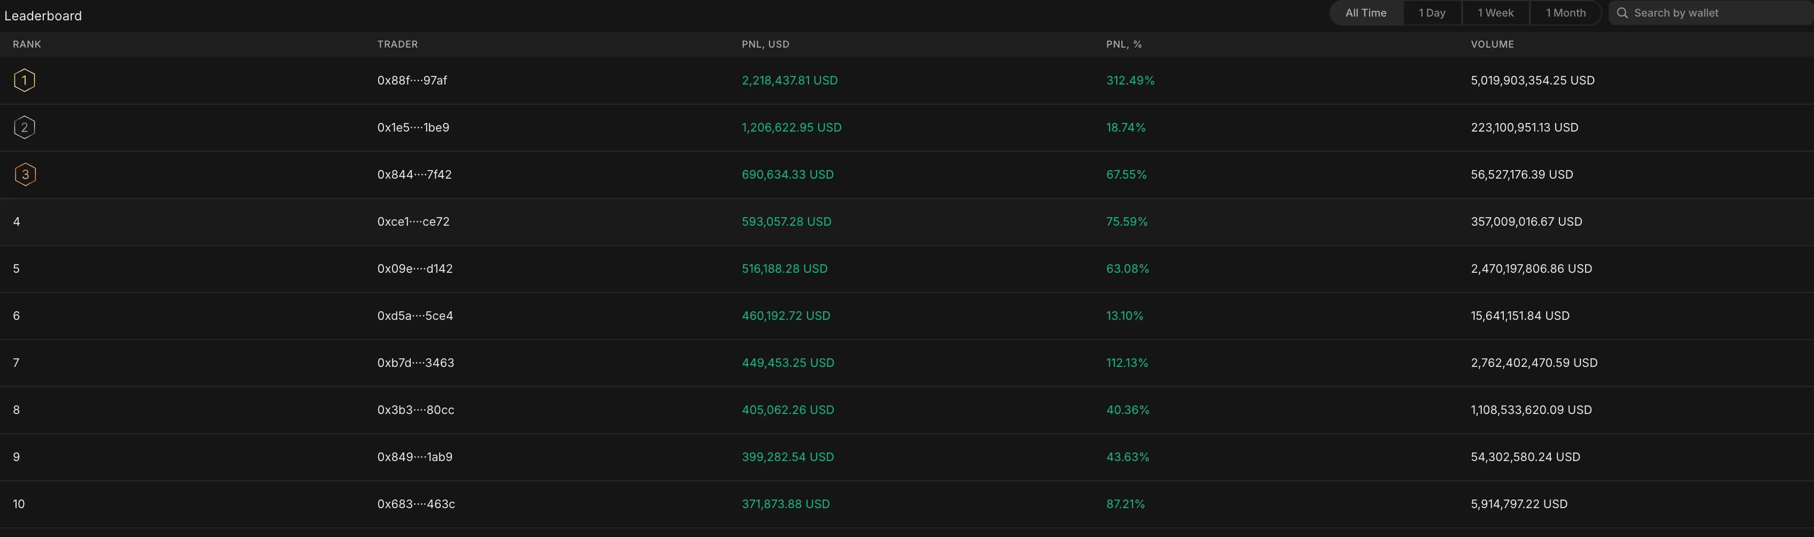Sort by the PNL, USD column header
This screenshot has width=1814, height=537.
click(765, 44)
